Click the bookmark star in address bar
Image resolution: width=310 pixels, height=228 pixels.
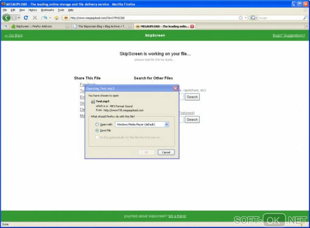coord(241,18)
